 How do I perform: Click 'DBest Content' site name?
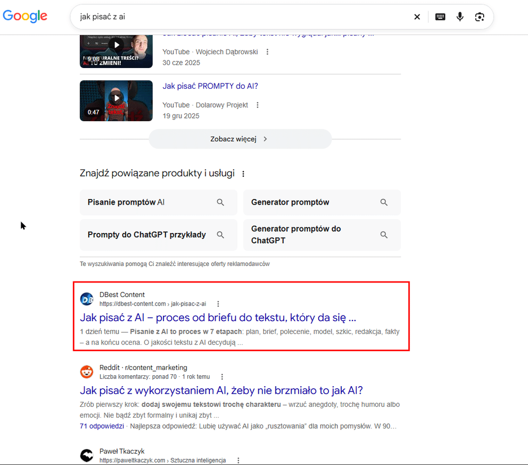click(122, 295)
